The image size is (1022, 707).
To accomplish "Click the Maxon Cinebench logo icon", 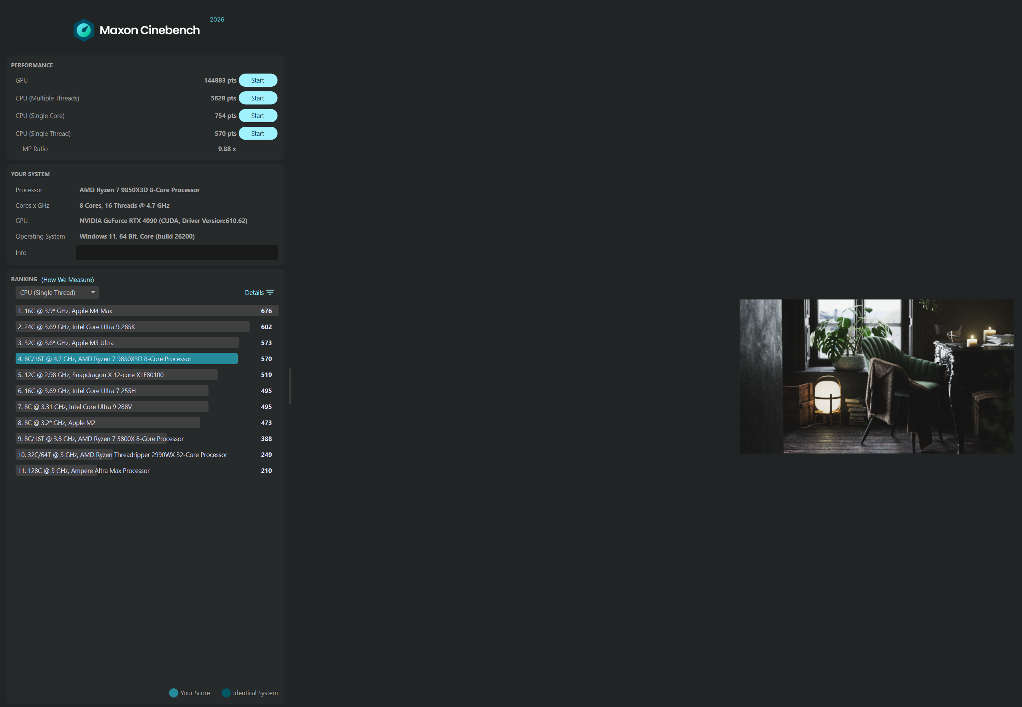I will 84,30.
